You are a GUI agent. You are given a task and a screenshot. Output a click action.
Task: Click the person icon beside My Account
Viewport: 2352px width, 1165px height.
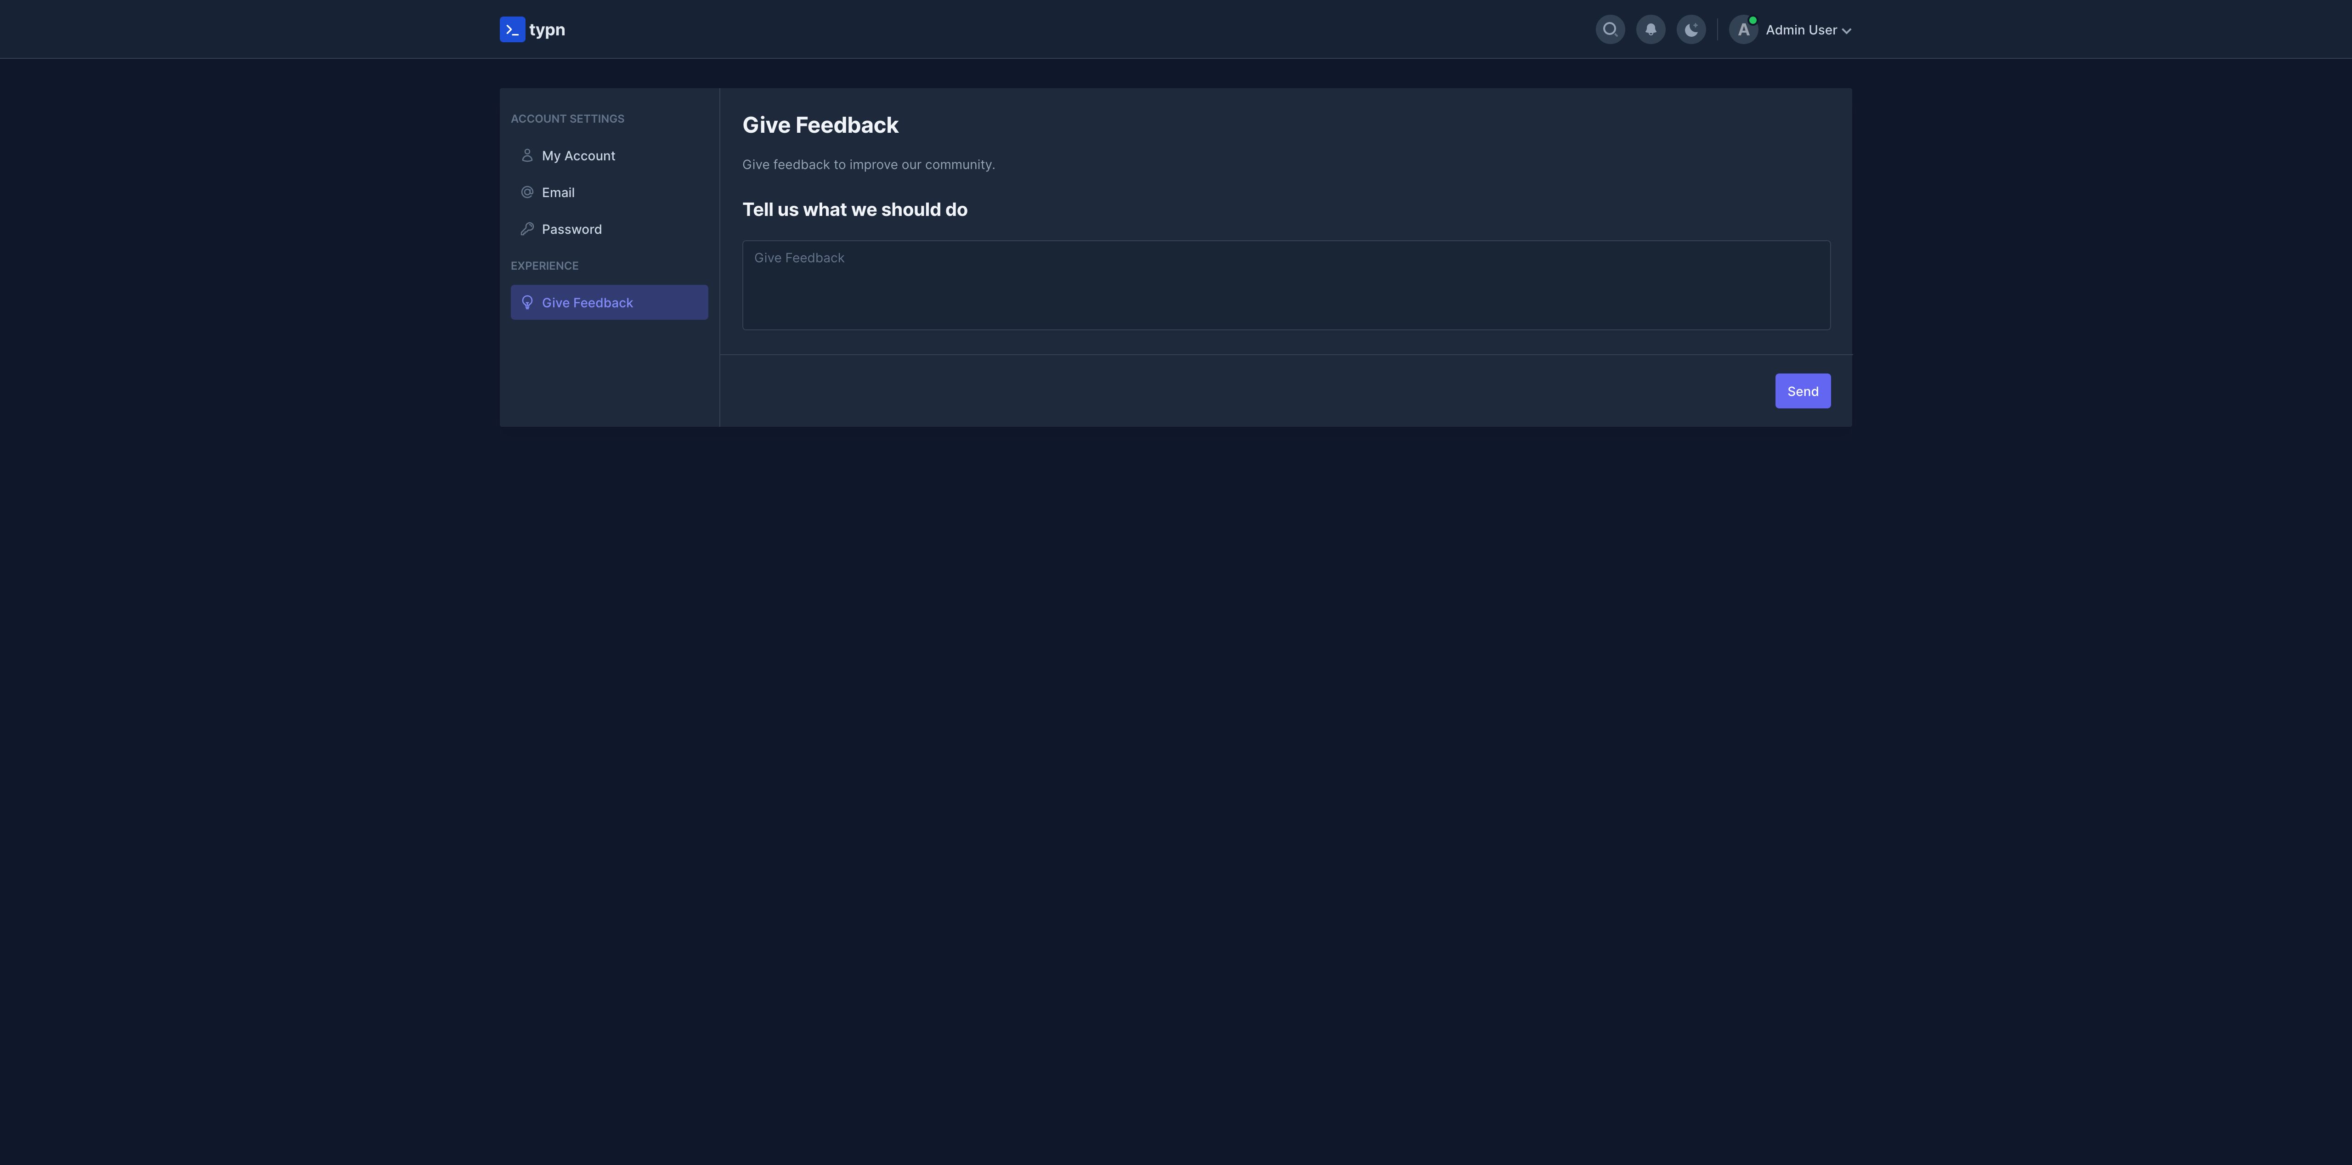pyautogui.click(x=527, y=155)
